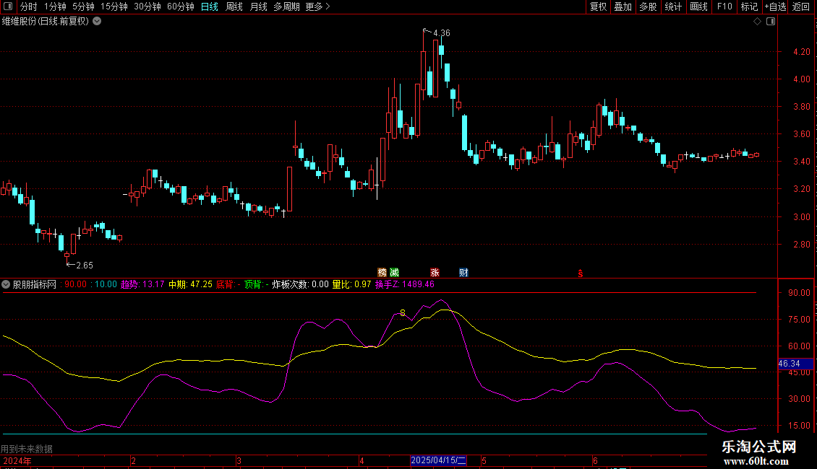The image size is (817, 469).
Task: Click the 财 financial marker icon
Action: click(x=463, y=273)
